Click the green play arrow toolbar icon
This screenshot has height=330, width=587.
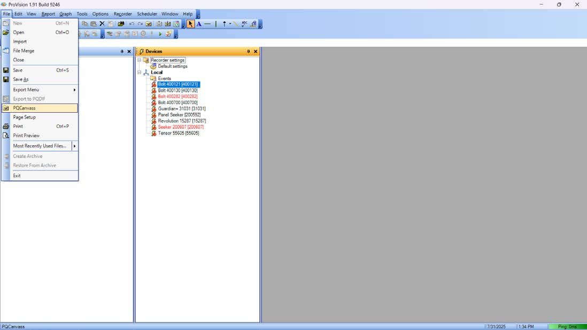(x=160, y=34)
